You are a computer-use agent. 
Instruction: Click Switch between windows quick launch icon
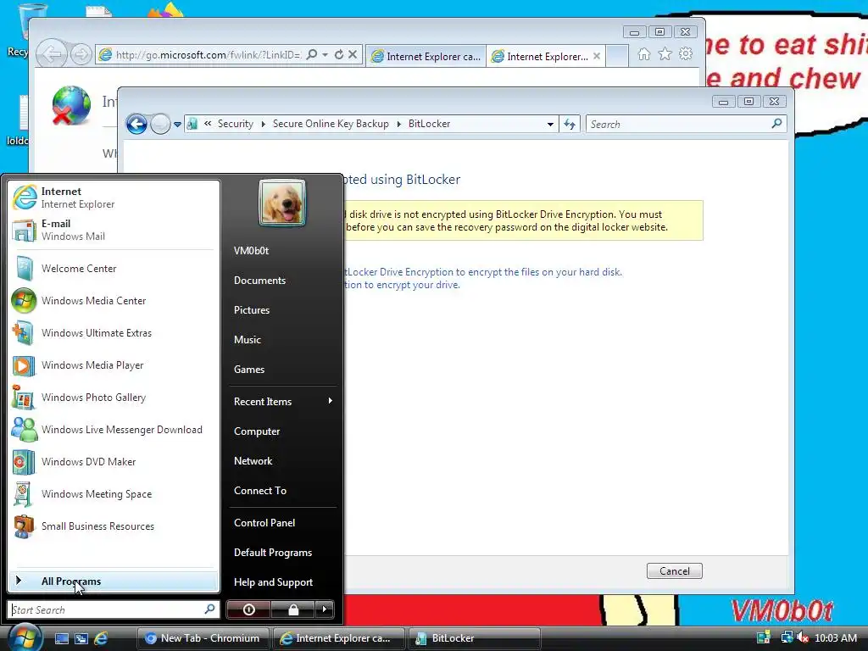click(81, 638)
